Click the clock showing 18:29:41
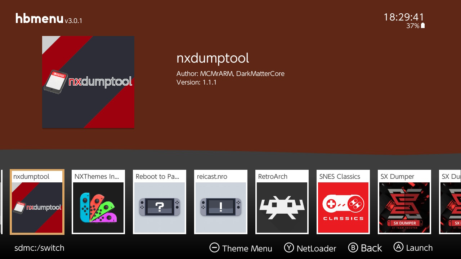461x259 pixels. tap(404, 17)
